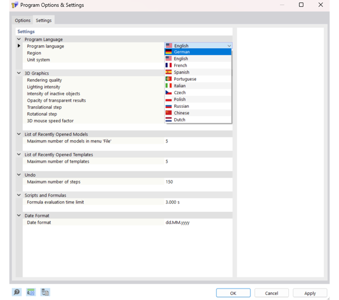
Task: Choose Italian from the language list
Action: pos(198,86)
